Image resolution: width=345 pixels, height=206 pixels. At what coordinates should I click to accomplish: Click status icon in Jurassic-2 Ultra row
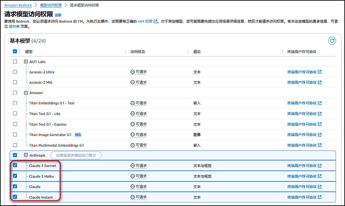click(133, 72)
